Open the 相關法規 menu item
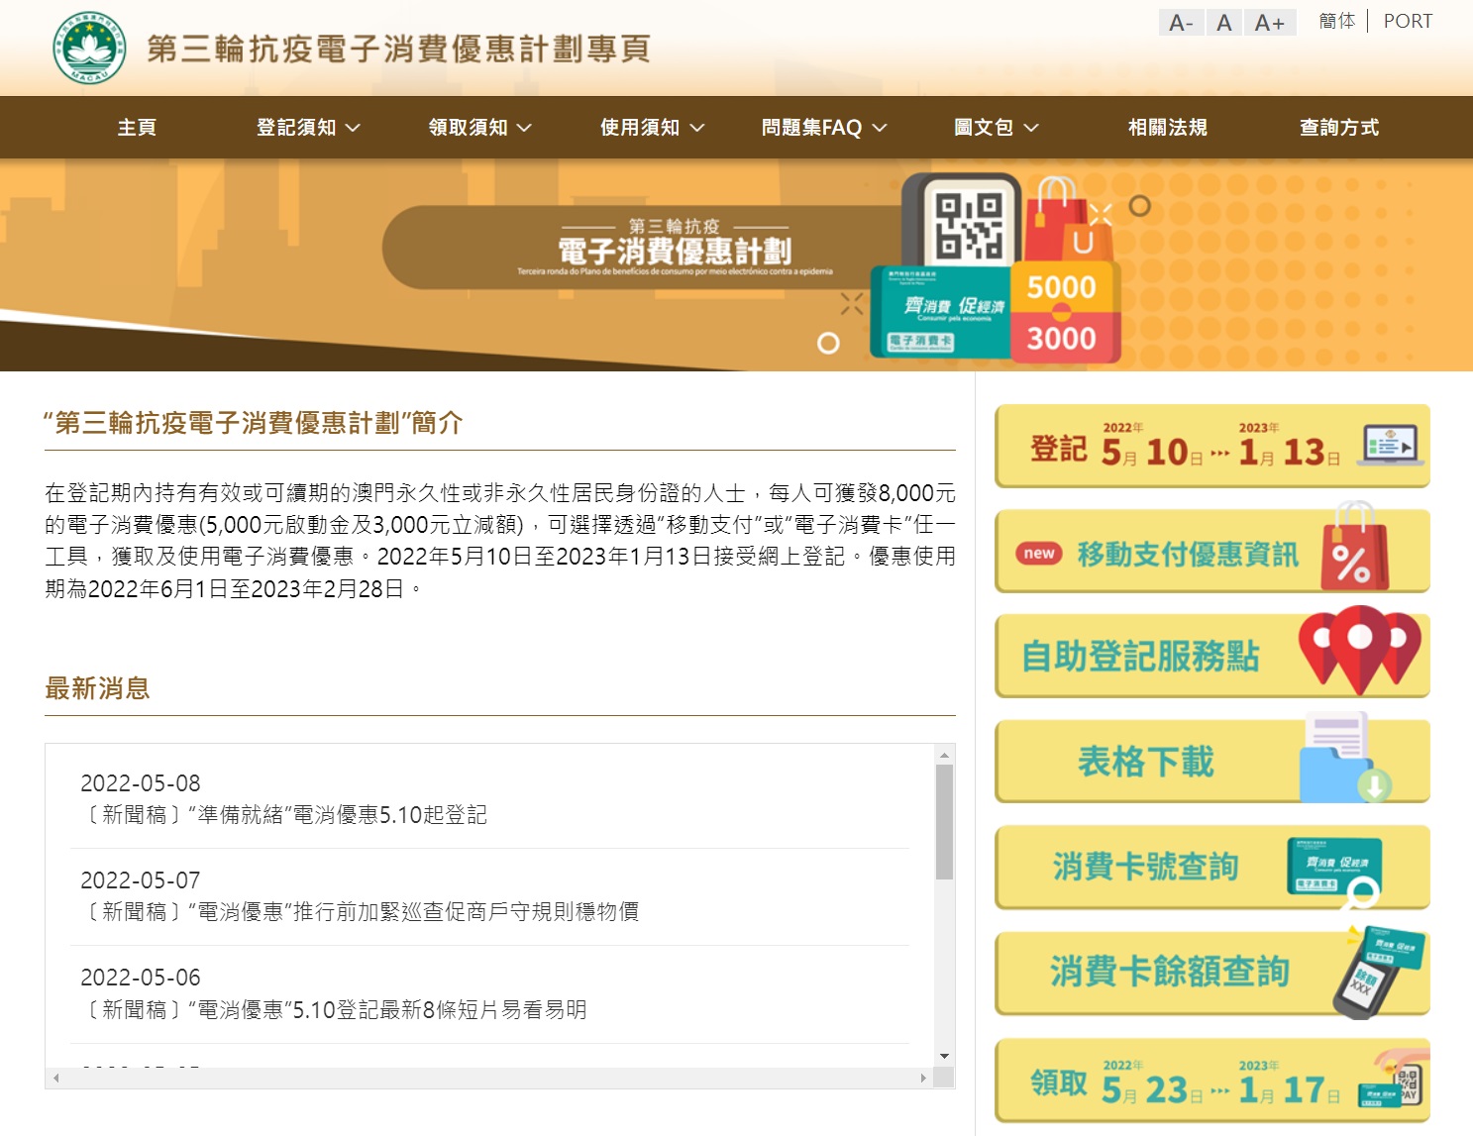 1167,128
